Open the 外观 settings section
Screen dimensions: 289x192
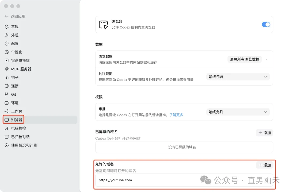pyautogui.click(x=40, y=35)
